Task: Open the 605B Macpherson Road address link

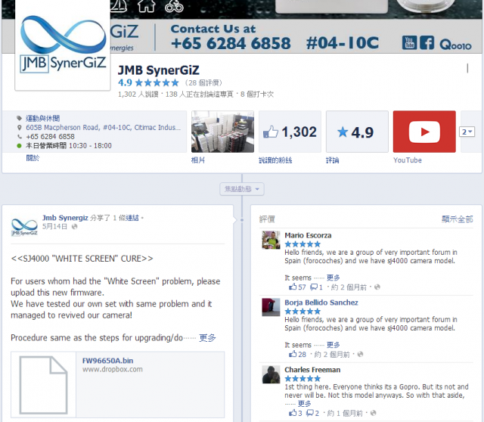Action: click(x=104, y=128)
